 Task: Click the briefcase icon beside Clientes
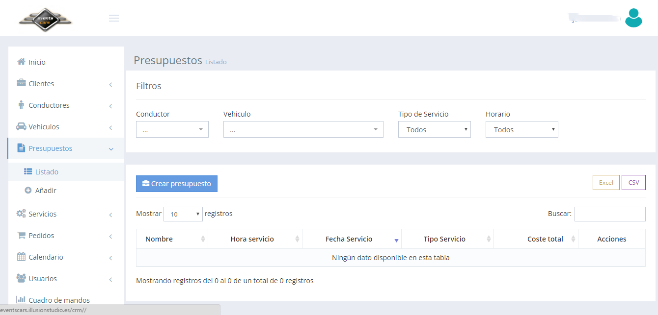[x=21, y=83]
